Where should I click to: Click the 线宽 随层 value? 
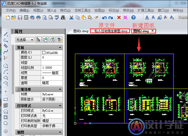[52, 73]
